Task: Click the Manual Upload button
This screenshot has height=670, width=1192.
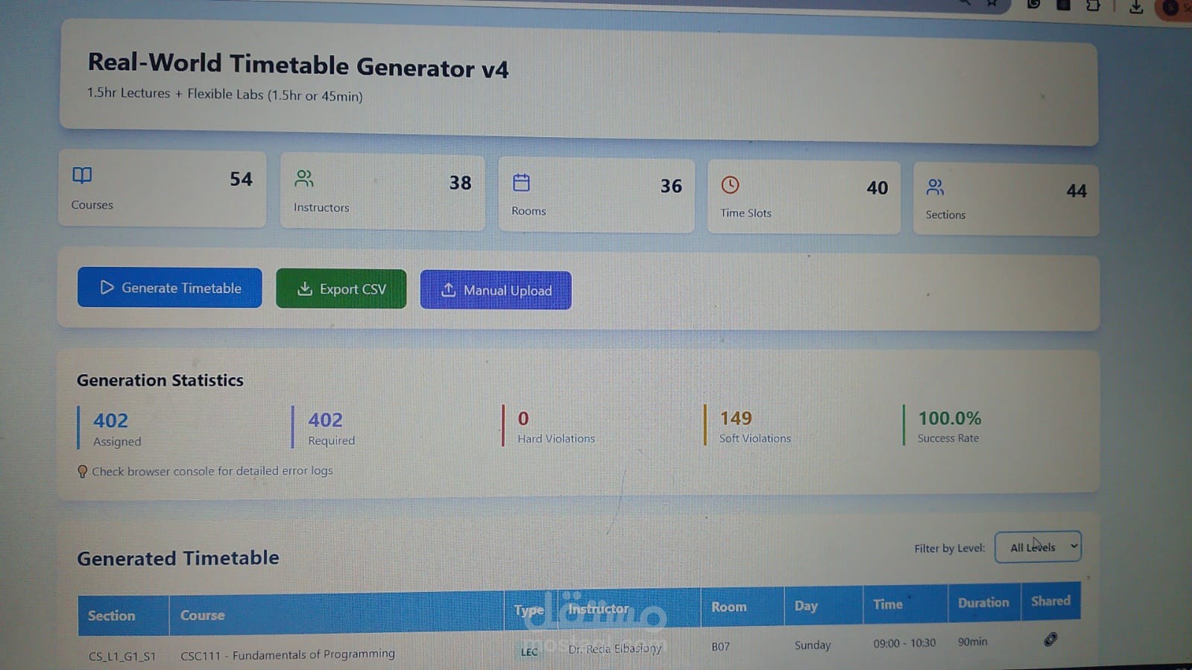Action: click(x=496, y=290)
